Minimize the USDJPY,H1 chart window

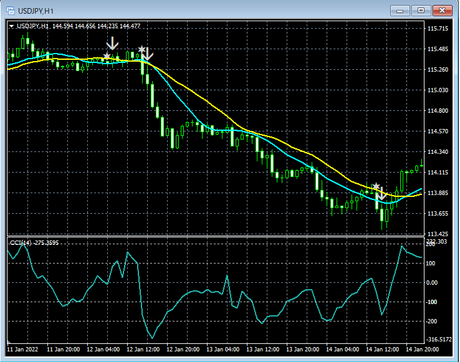[400, 11]
